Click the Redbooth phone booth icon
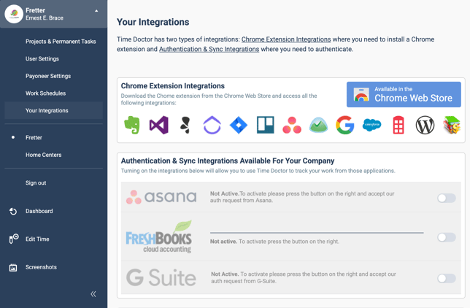This screenshot has height=308, width=470. point(398,125)
